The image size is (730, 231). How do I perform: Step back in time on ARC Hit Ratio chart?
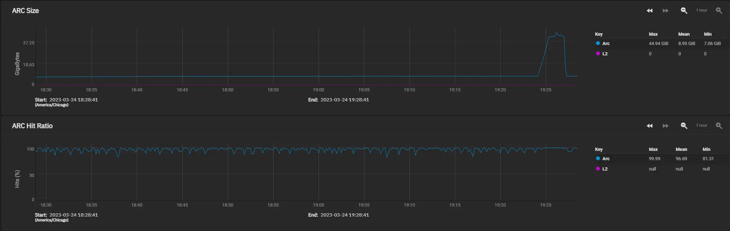pos(649,126)
